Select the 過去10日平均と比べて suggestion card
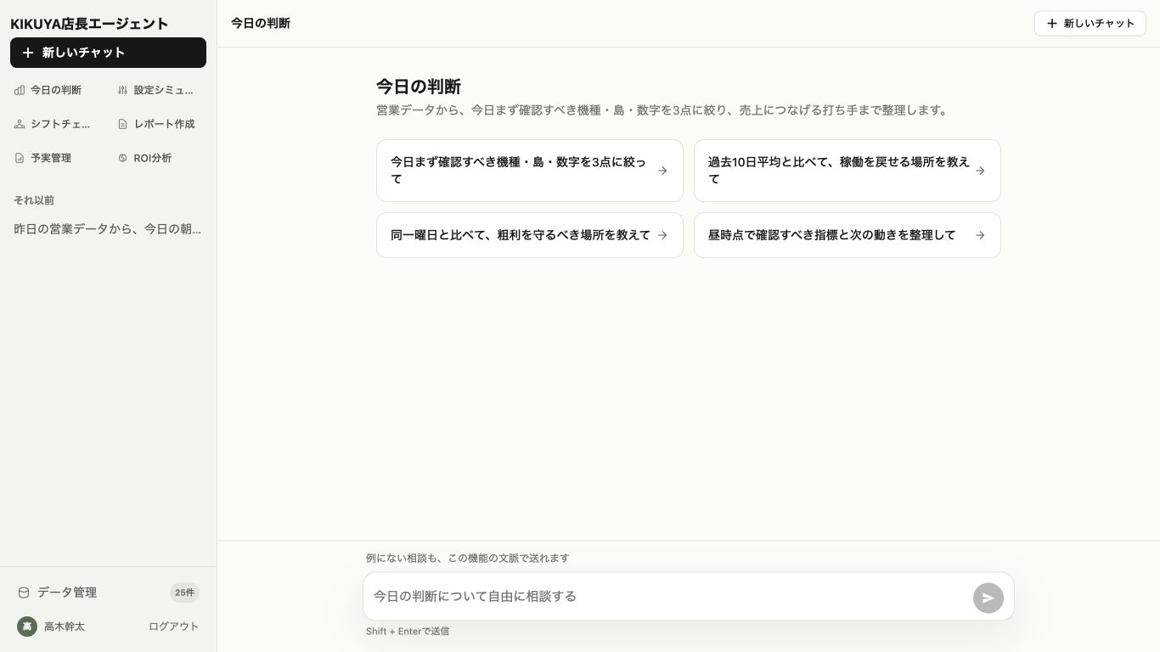Screen dimensions: 1160x652 (847, 171)
